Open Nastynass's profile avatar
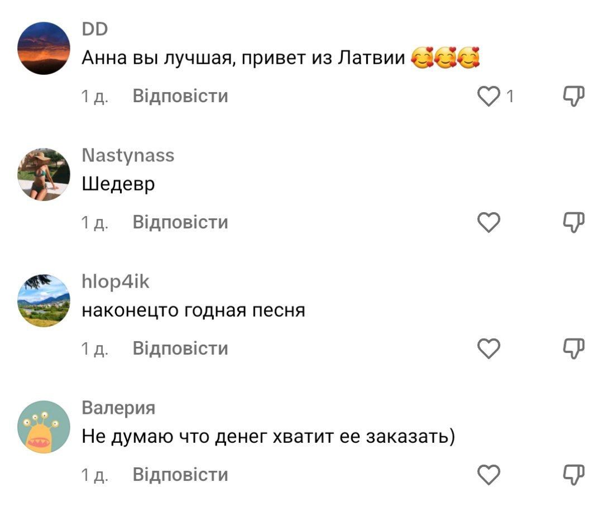Viewport: 603px width, 516px height. [44, 174]
